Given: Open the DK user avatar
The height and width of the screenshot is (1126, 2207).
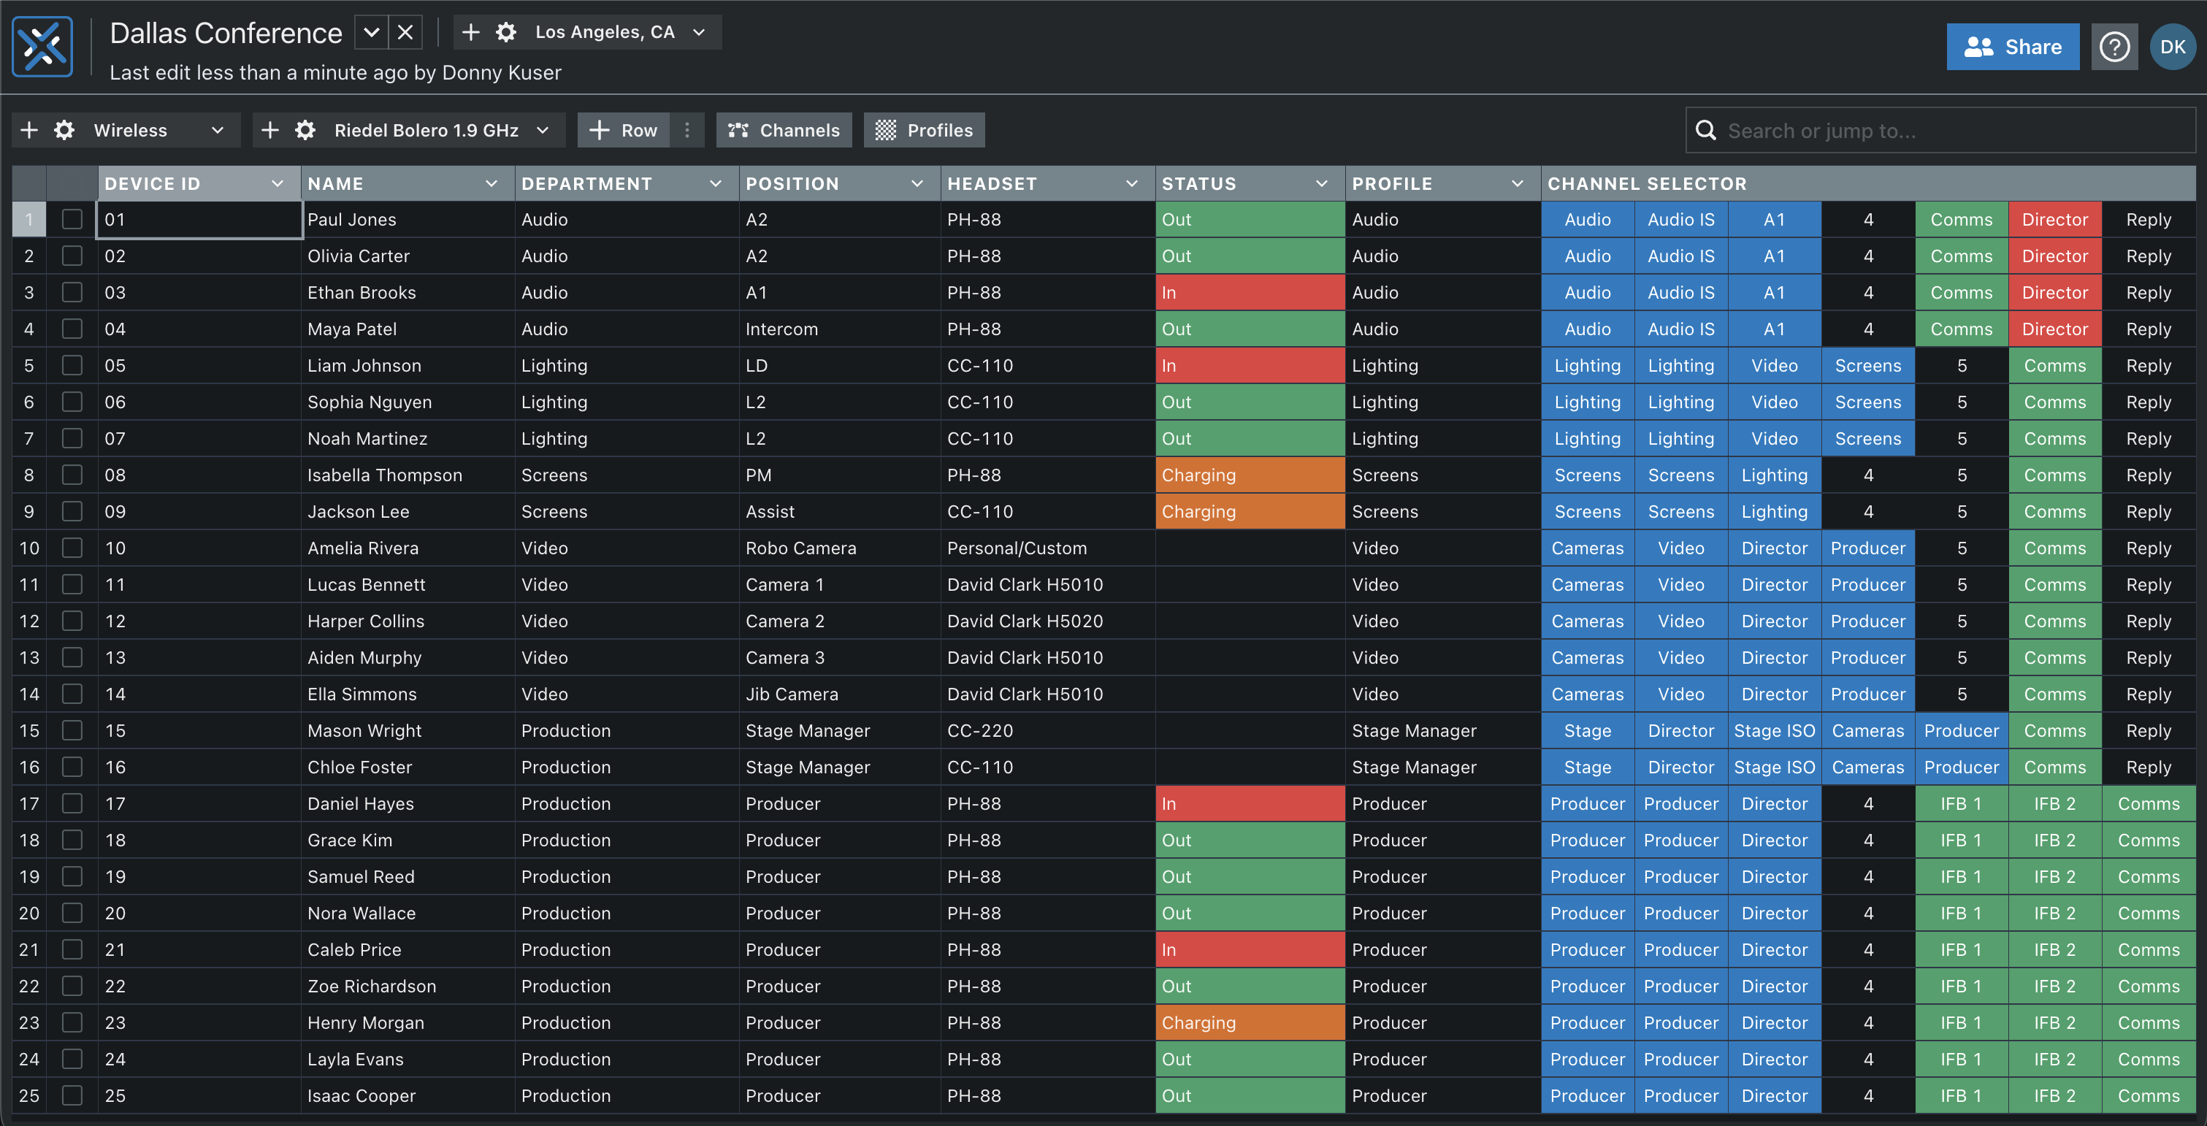Looking at the screenshot, I should [2172, 47].
